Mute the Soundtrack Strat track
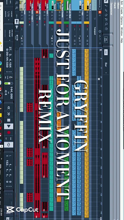 pyautogui.click(x=67, y=12)
